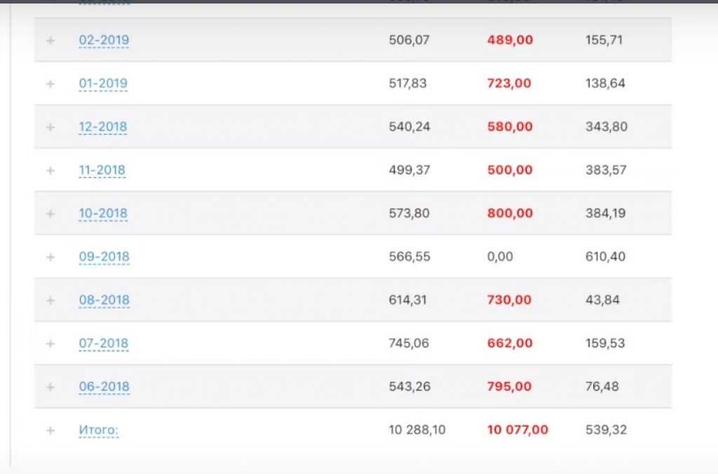Click the 08-2018 link
Image resolution: width=718 pixels, height=474 pixels.
(x=104, y=301)
